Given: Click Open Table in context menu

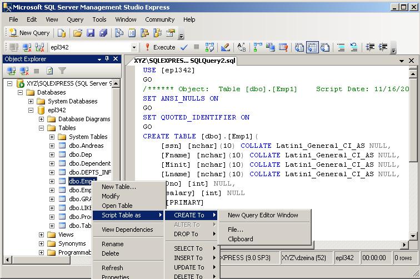Looking at the screenshot, I should pyautogui.click(x=128, y=206).
